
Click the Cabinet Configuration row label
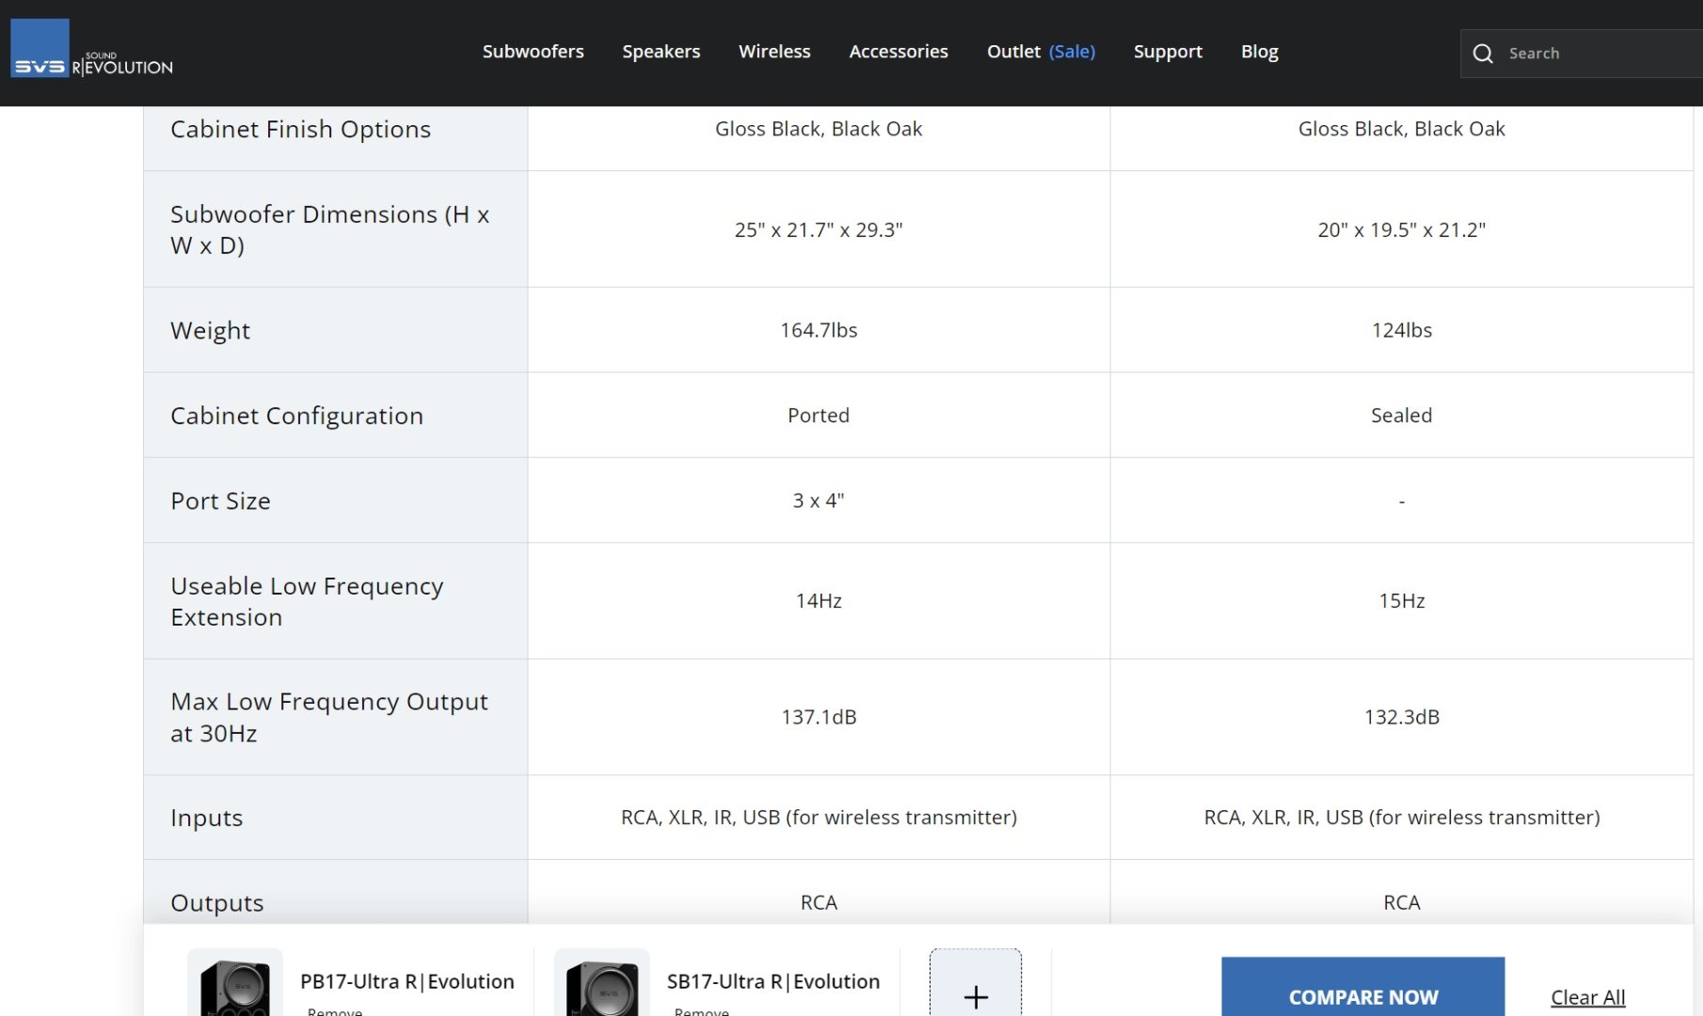point(297,416)
